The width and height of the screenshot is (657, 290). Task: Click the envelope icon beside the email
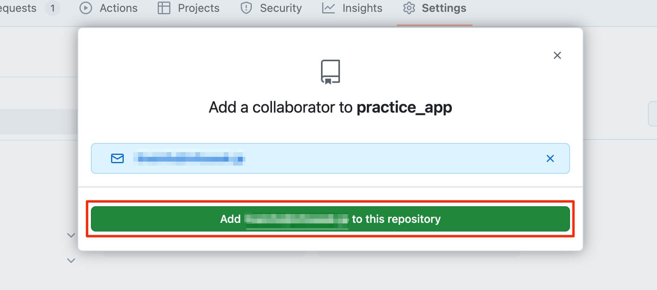[117, 158]
